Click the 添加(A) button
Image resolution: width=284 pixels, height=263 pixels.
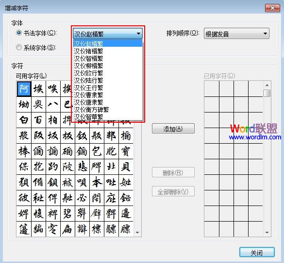click(173, 129)
